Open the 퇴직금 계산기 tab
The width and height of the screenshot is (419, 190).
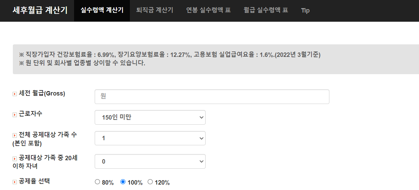pos(155,10)
